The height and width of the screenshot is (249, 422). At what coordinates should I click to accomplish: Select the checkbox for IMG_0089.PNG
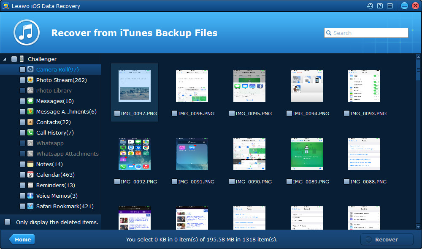[289, 182]
